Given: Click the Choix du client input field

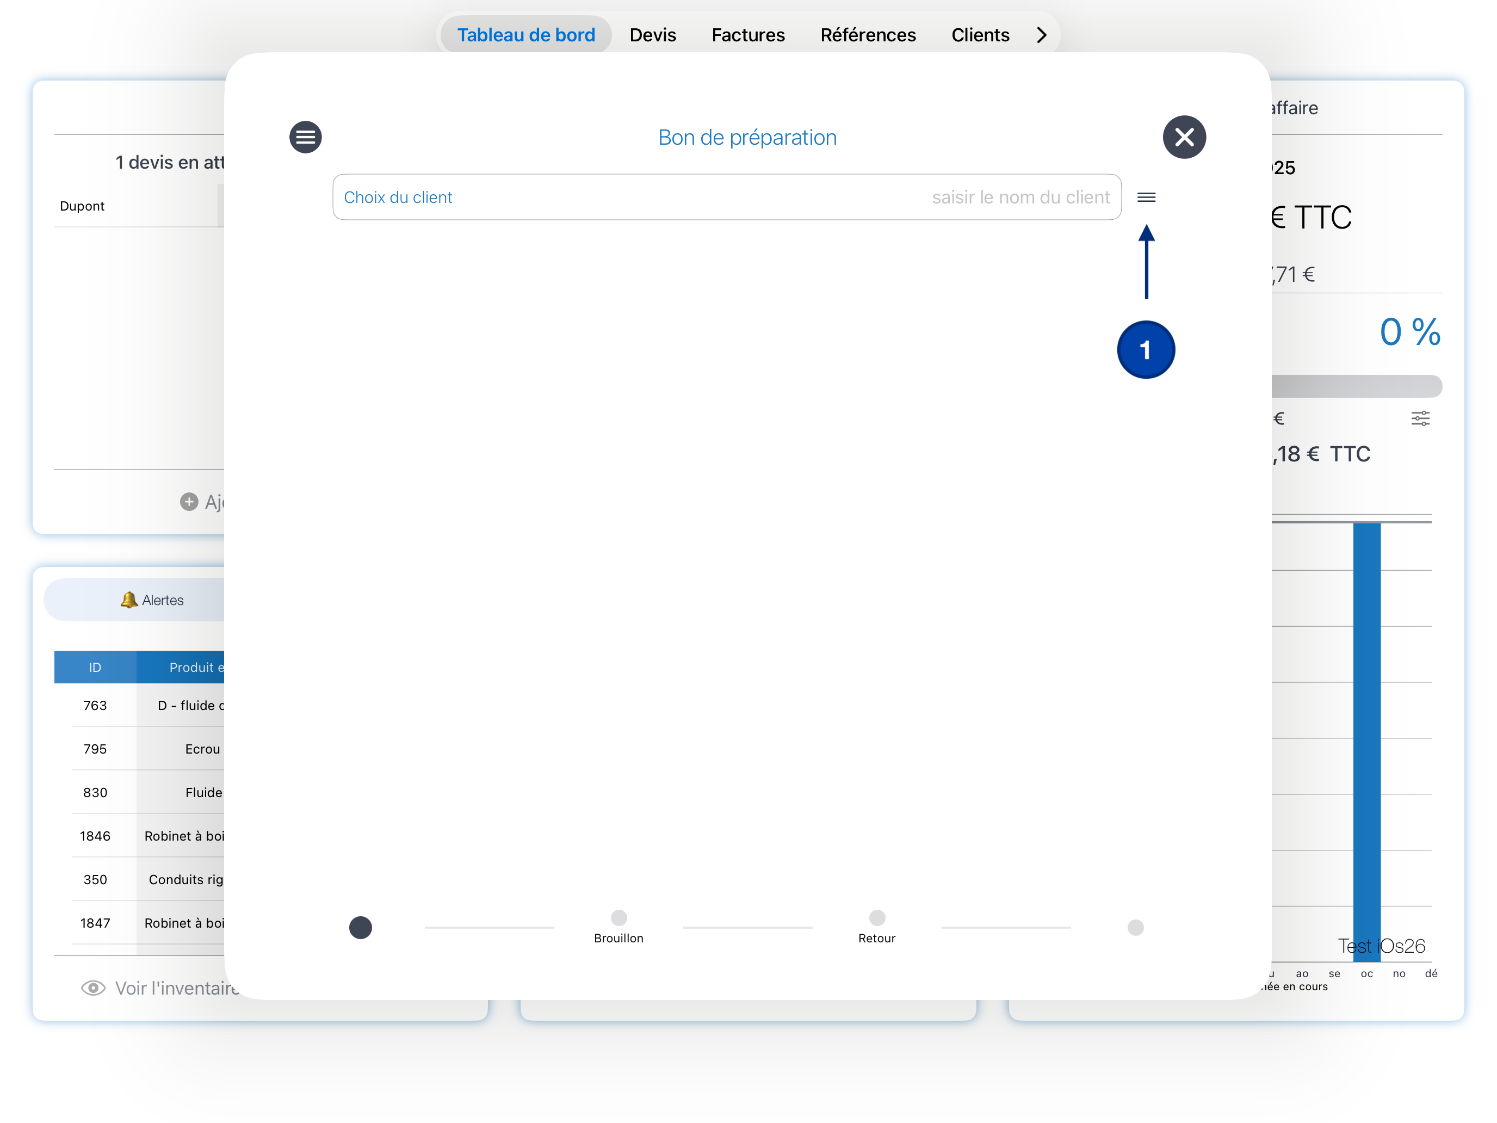Looking at the screenshot, I should click(x=726, y=197).
